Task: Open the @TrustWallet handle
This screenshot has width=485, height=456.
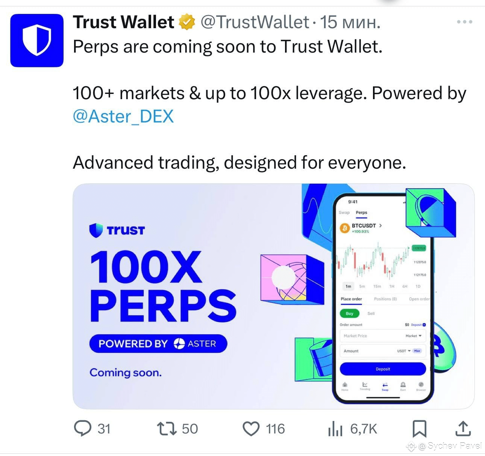Action: click(x=255, y=22)
